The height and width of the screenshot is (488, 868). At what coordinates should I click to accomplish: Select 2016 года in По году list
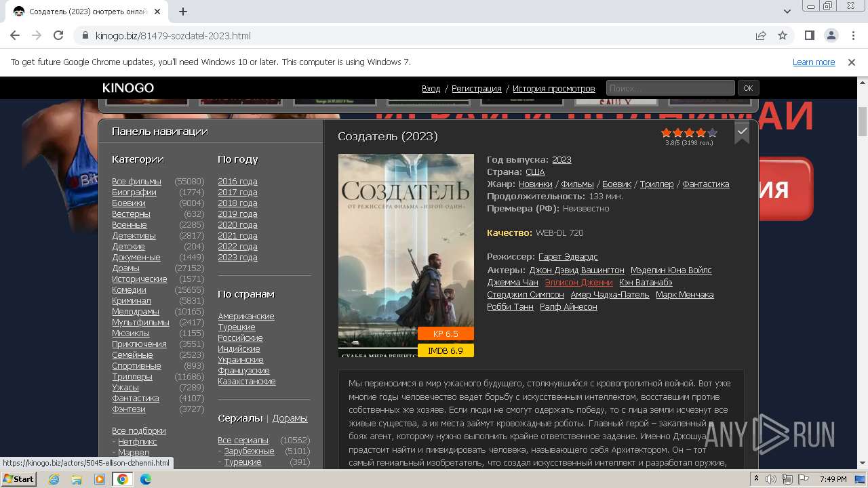point(237,182)
